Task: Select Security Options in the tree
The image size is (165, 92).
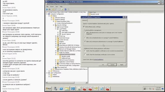Action: coord(66,34)
